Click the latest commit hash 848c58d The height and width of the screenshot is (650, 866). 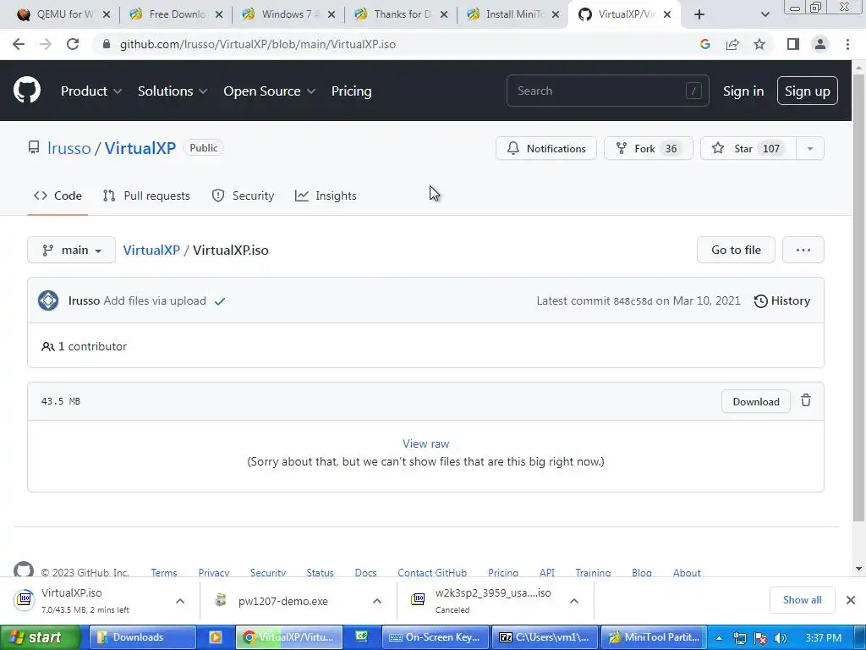(x=633, y=301)
